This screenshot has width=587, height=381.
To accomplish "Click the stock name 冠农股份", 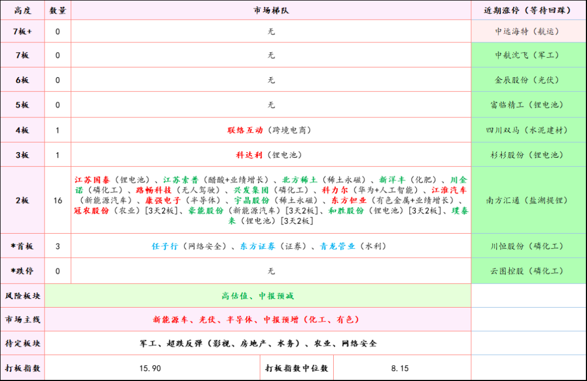I will coord(92,211).
